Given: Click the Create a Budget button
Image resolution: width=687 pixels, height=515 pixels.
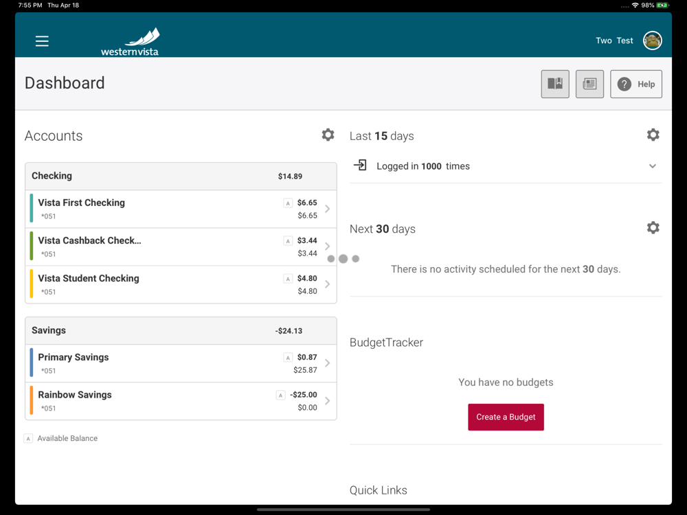Looking at the screenshot, I should (506, 417).
